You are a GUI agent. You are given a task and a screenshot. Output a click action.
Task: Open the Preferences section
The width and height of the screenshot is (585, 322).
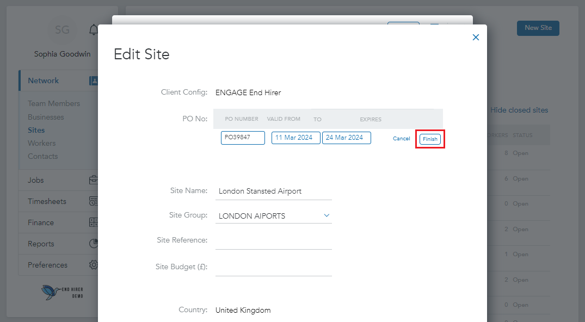59,265
